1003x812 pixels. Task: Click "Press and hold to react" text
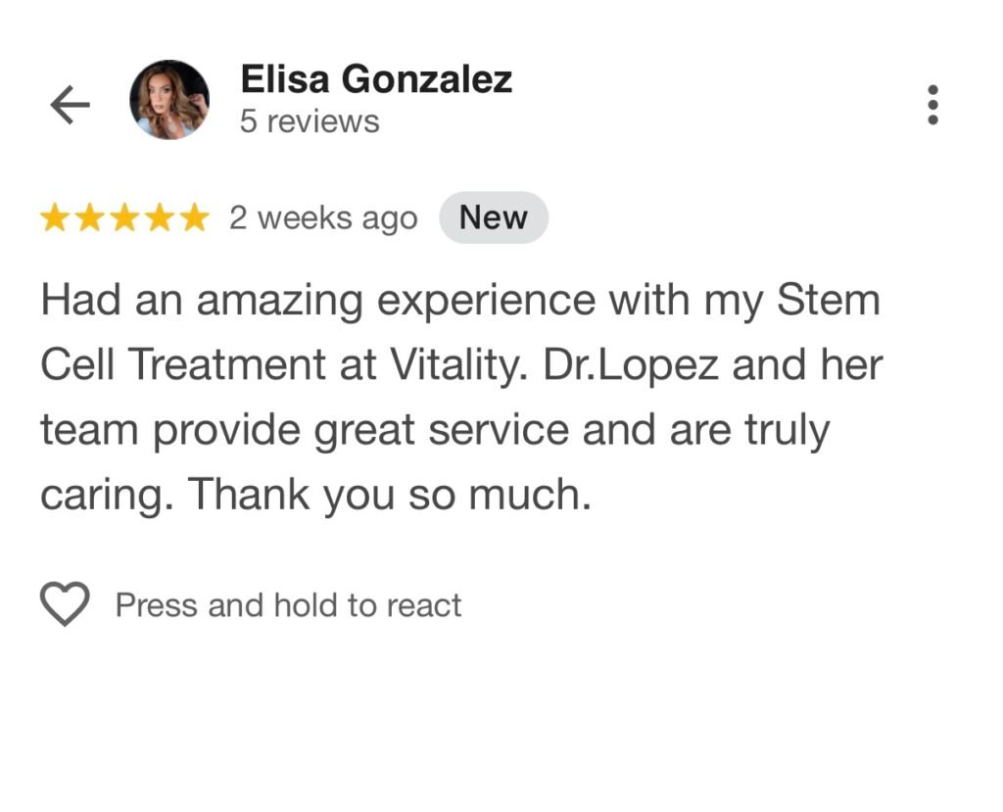click(288, 605)
